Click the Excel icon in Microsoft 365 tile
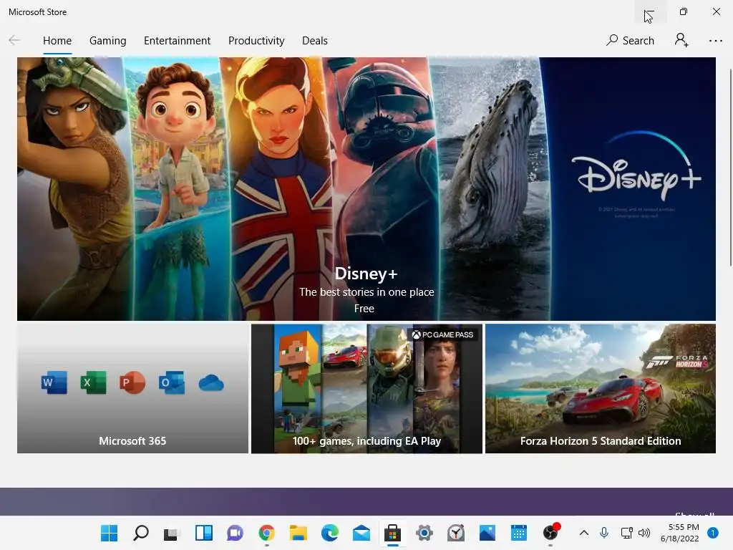The height and width of the screenshot is (550, 733). point(94,382)
